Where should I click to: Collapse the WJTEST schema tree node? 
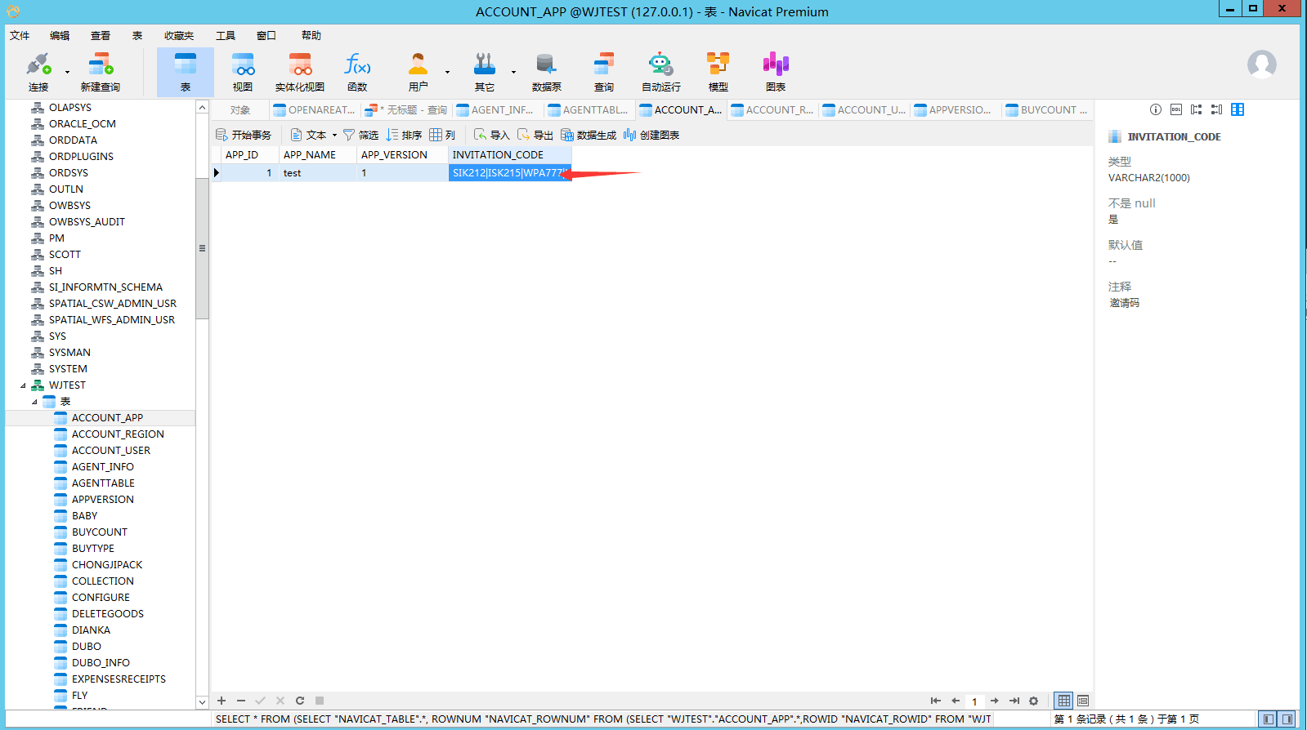[23, 385]
